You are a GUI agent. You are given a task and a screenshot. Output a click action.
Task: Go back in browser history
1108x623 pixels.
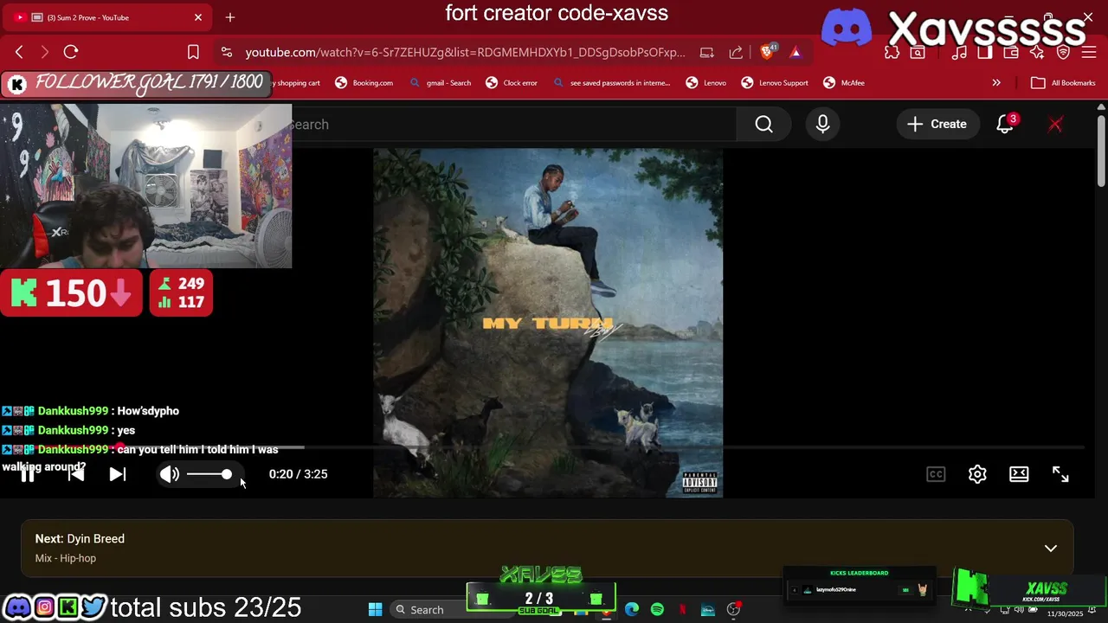[x=19, y=52]
